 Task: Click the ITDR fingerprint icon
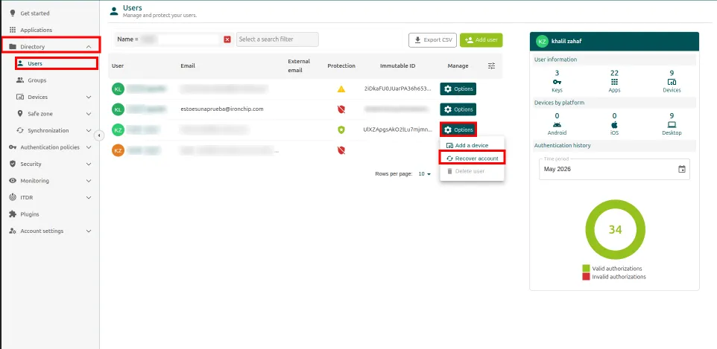coord(13,197)
